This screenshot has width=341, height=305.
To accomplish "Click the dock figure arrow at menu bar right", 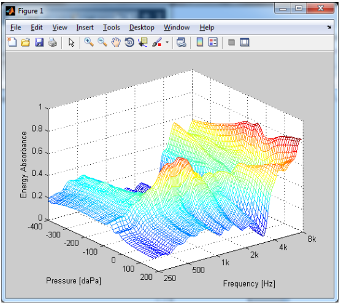I will coord(329,27).
